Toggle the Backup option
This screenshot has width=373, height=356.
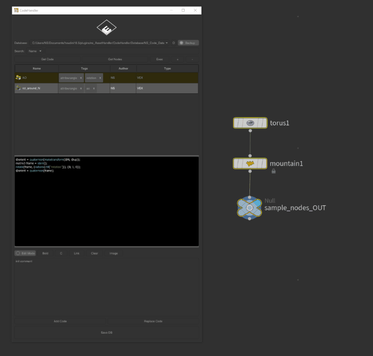click(x=188, y=42)
